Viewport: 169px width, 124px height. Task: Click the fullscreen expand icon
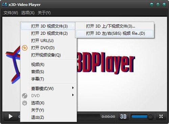(161, 117)
